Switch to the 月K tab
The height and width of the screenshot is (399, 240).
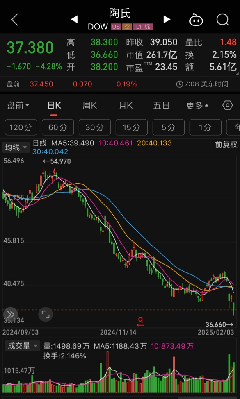(126, 105)
